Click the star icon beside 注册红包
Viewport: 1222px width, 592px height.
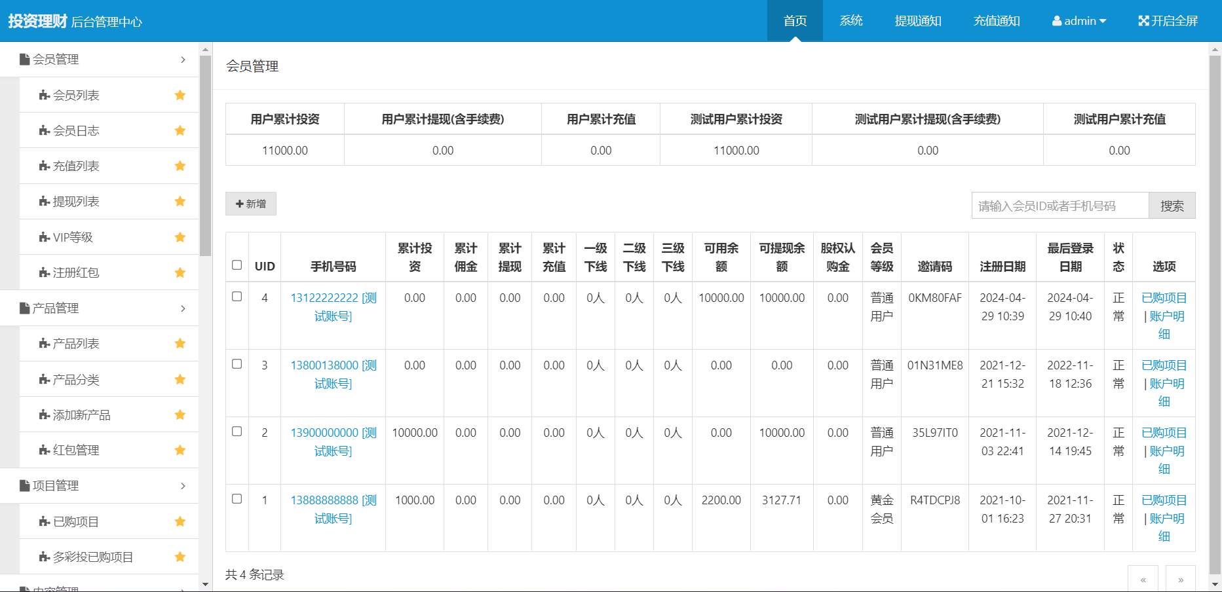(x=180, y=272)
